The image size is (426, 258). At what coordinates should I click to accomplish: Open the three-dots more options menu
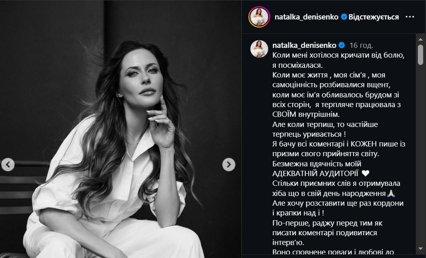pos(410,17)
